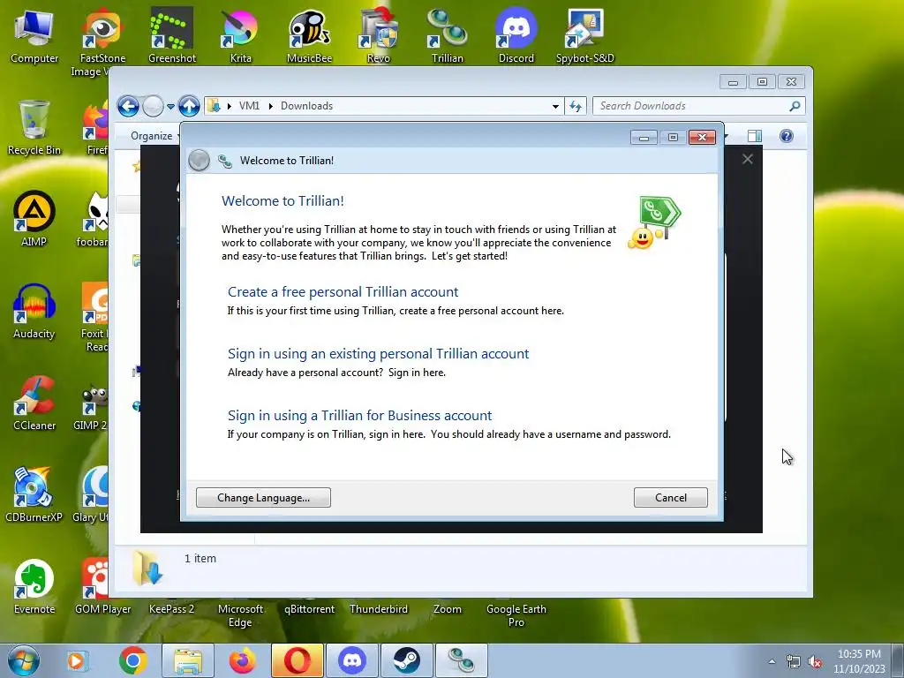Click Sign in using Trillian for Business account

click(360, 415)
